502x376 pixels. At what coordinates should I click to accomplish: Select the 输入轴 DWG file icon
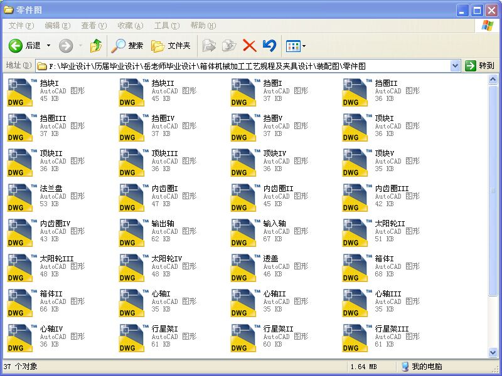(243, 232)
